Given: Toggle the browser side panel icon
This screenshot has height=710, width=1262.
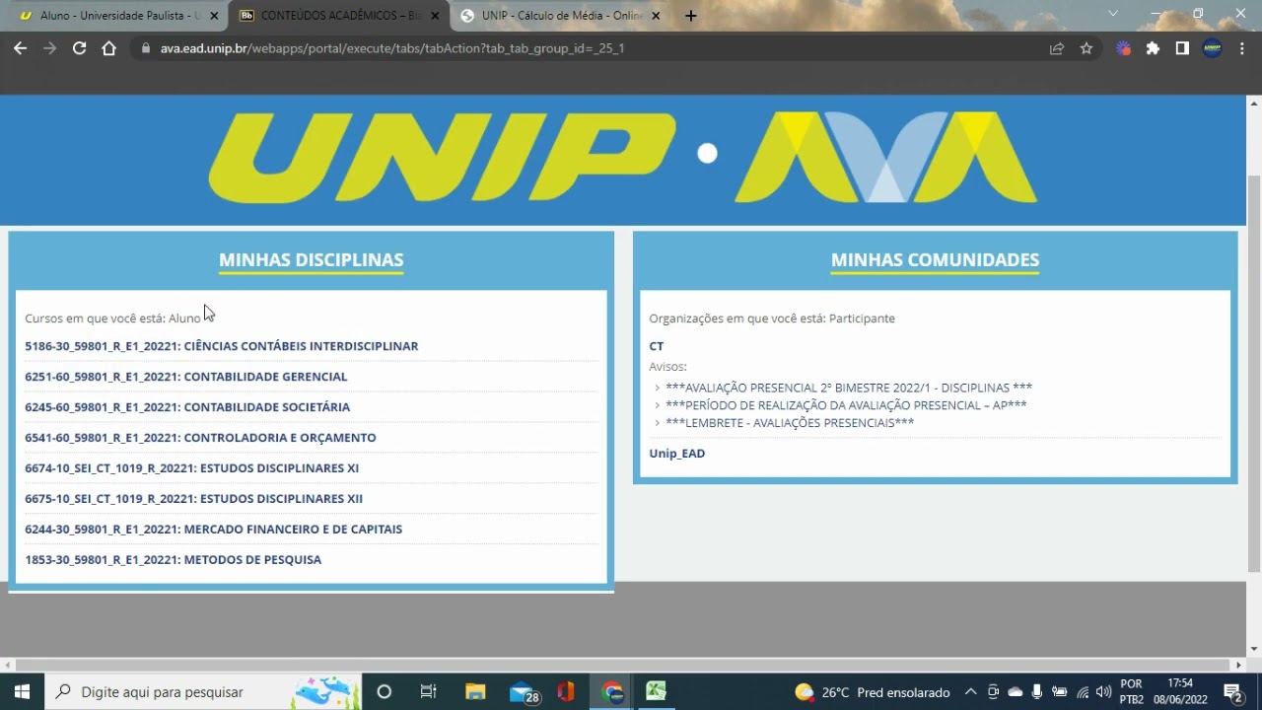Looking at the screenshot, I should 1182,48.
